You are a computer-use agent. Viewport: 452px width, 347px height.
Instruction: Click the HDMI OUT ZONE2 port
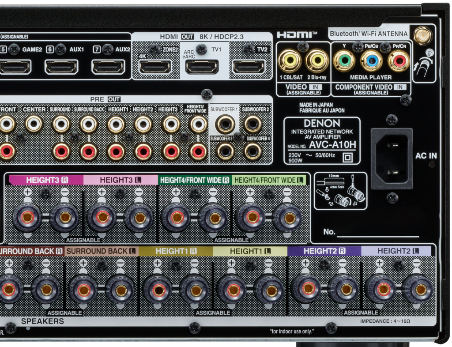[x=155, y=67]
